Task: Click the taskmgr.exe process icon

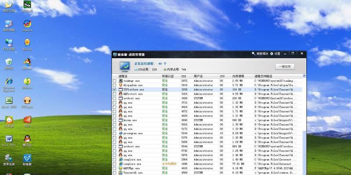Action: 121,80
